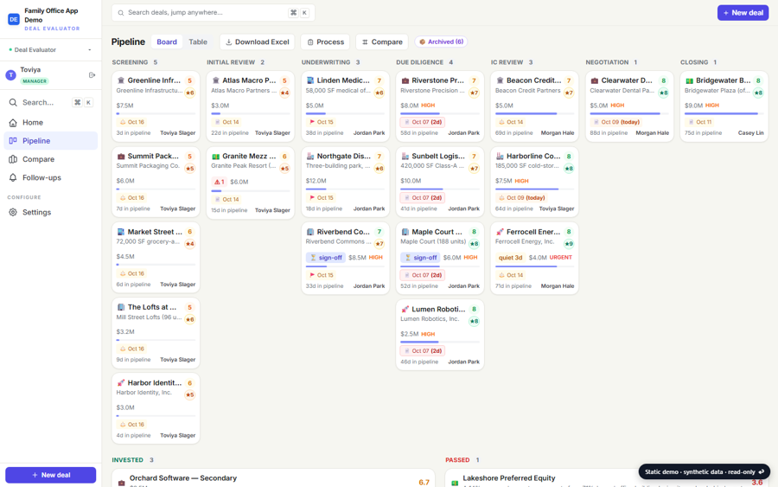Click the Harbor Identit... rocket icon
The width and height of the screenshot is (778, 487).
point(121,382)
